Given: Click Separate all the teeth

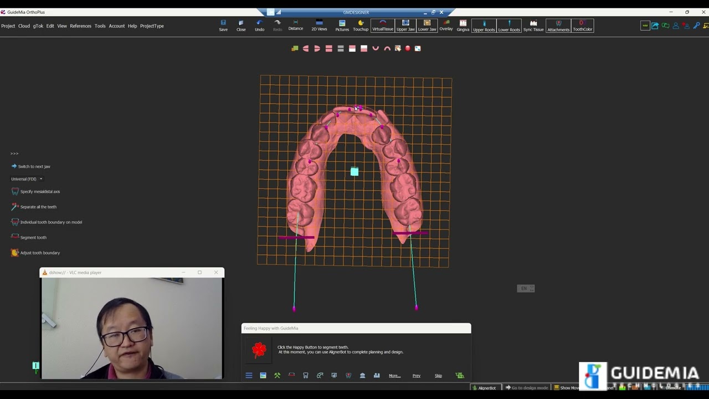Looking at the screenshot, I should [x=34, y=207].
